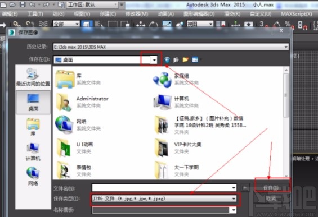Viewport: 318px width, 217px height.
Task: Open the 修改器(M) menu
Action: [x=137, y=14]
